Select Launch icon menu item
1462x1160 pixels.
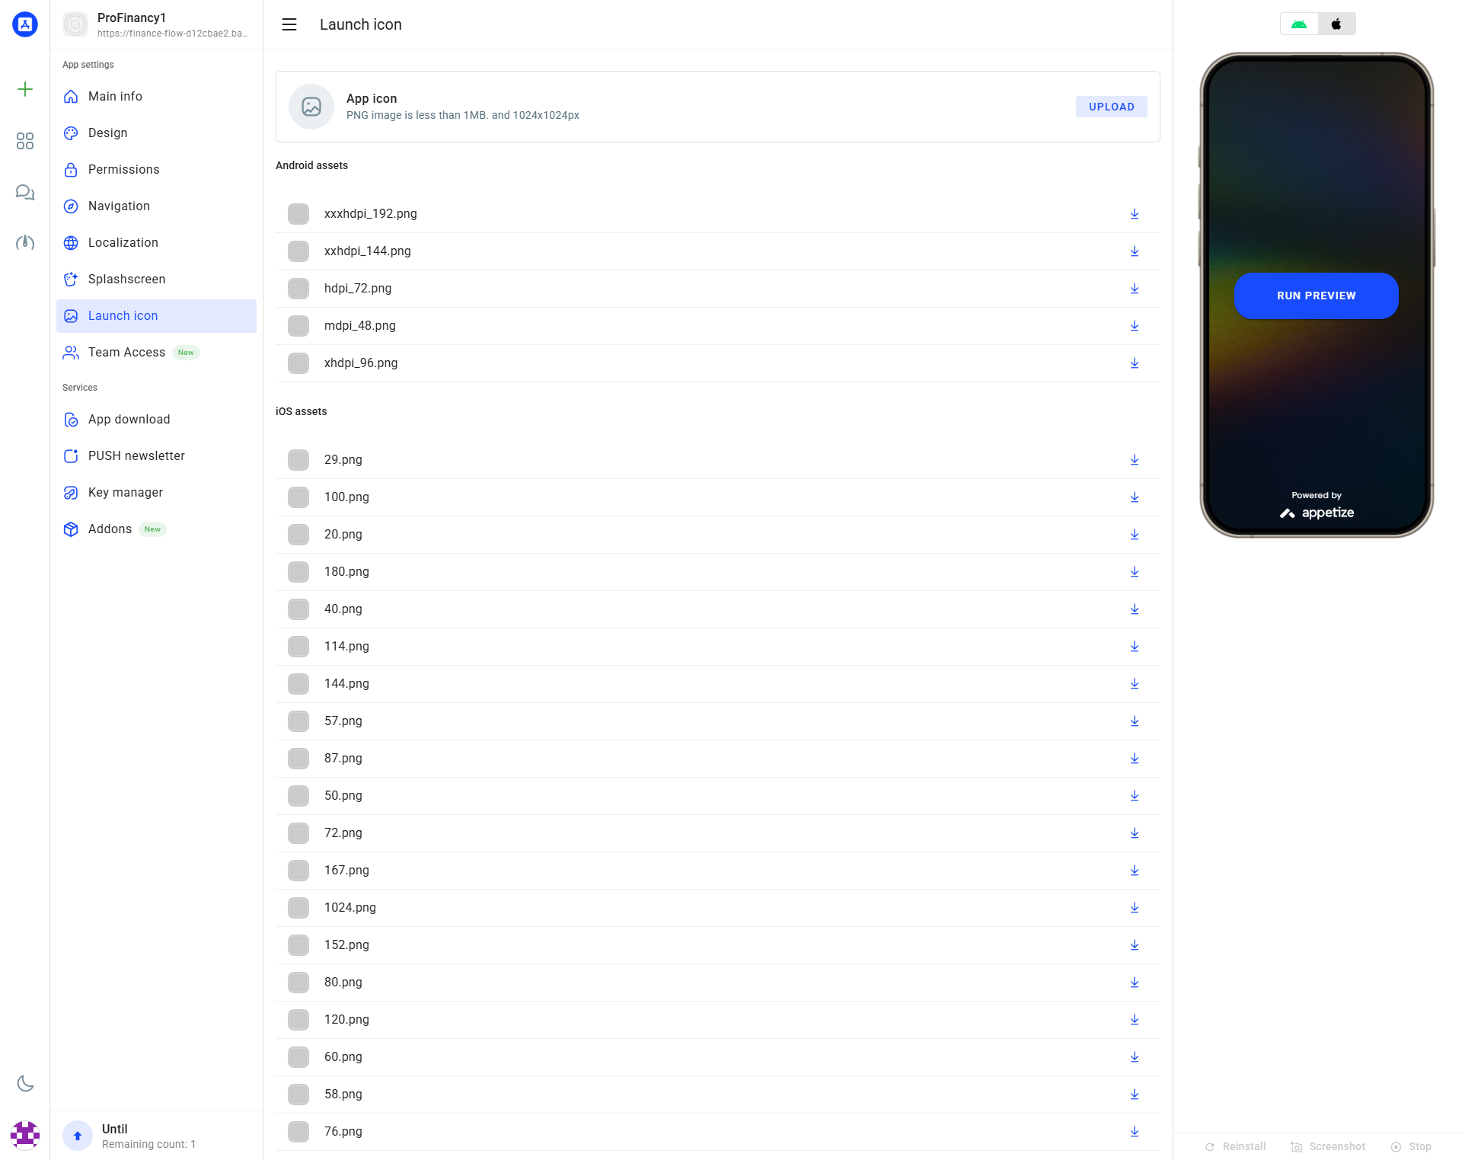click(156, 315)
